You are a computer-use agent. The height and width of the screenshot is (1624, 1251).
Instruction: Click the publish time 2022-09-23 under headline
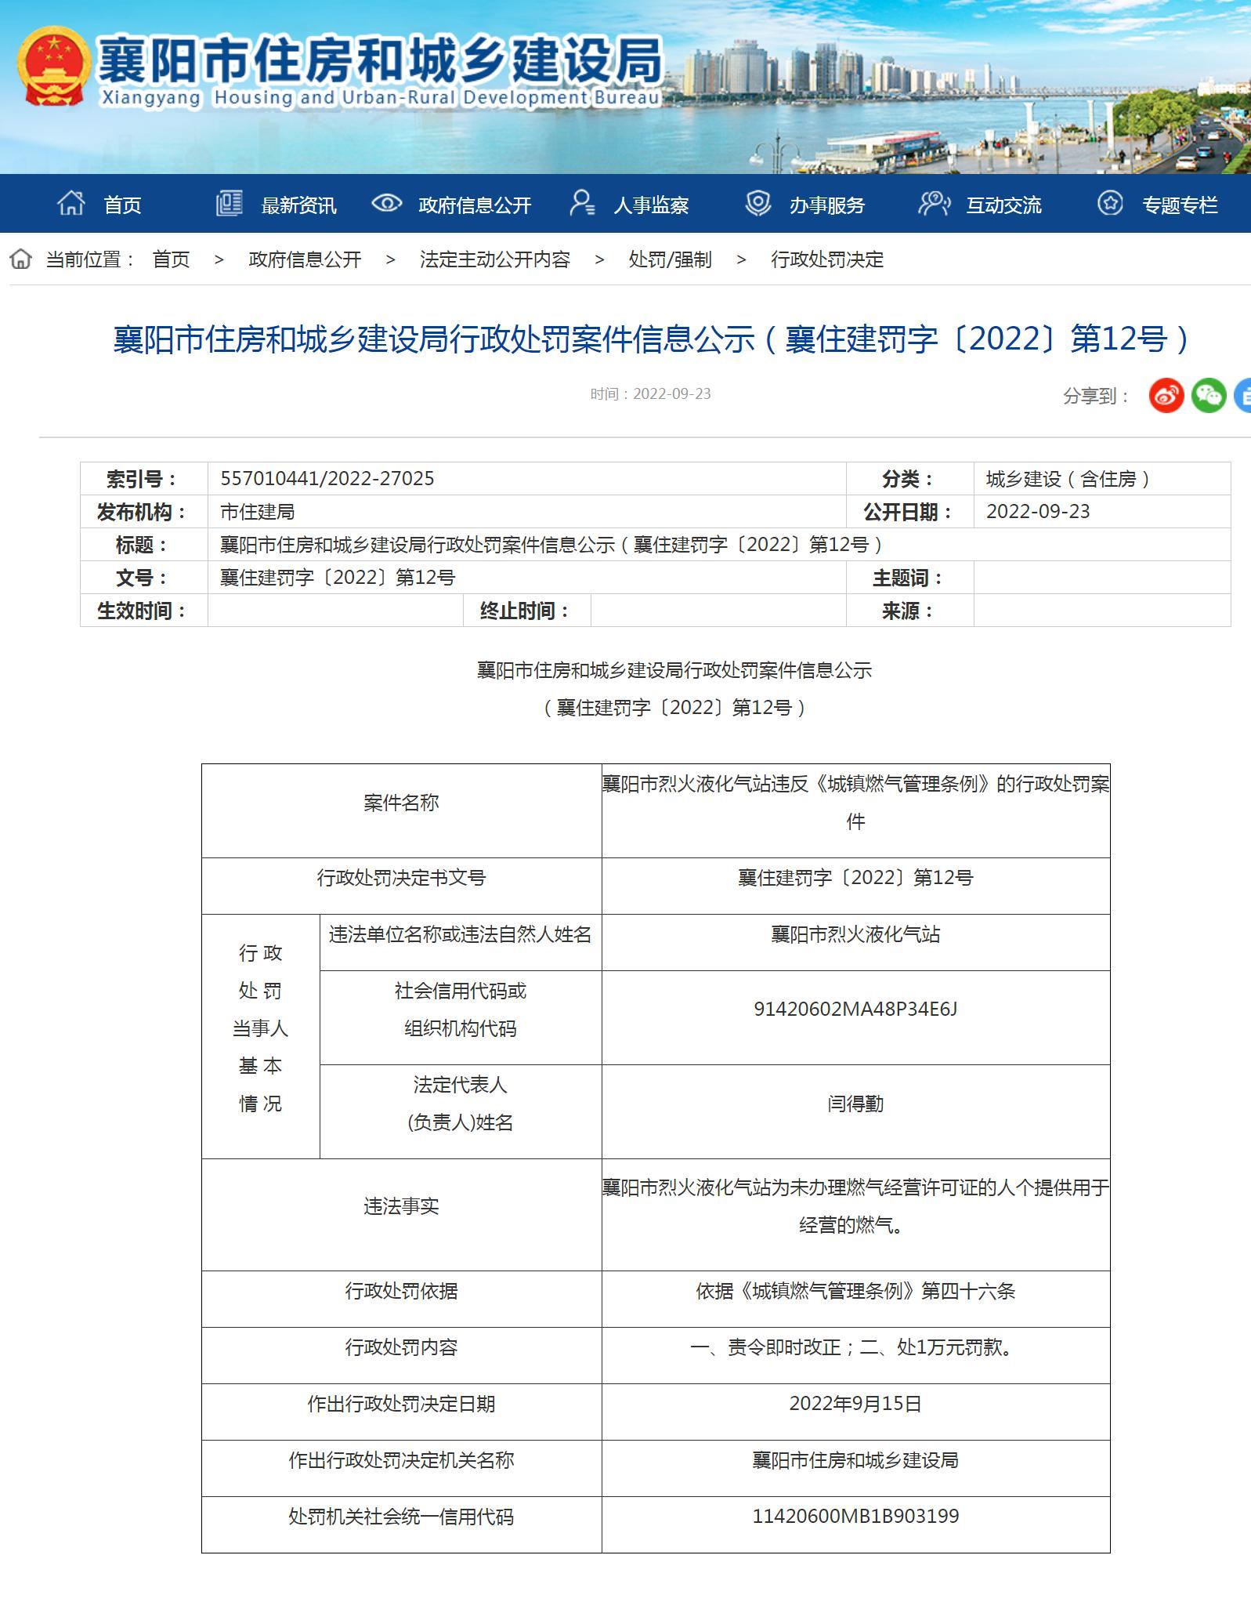coord(650,394)
